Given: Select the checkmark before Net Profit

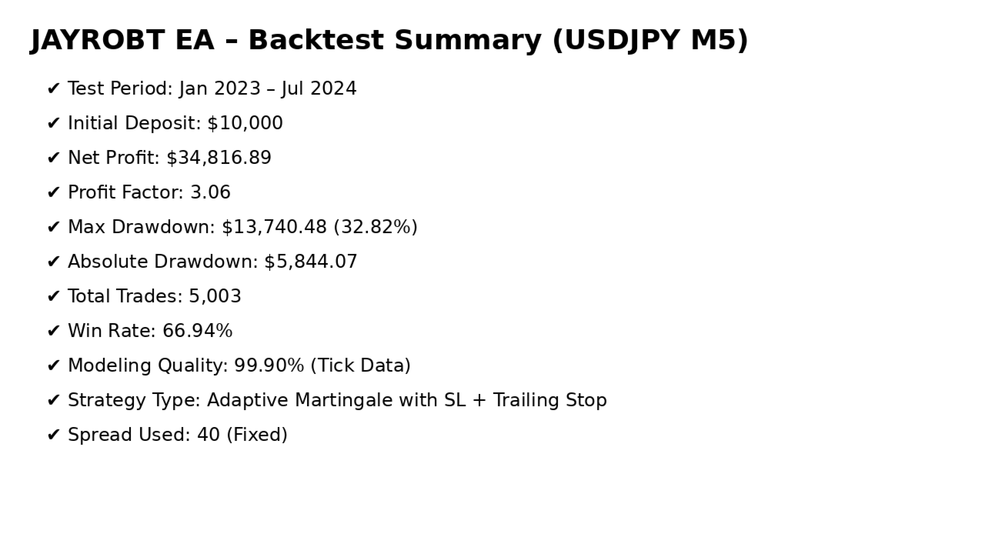Looking at the screenshot, I should tap(53, 159).
